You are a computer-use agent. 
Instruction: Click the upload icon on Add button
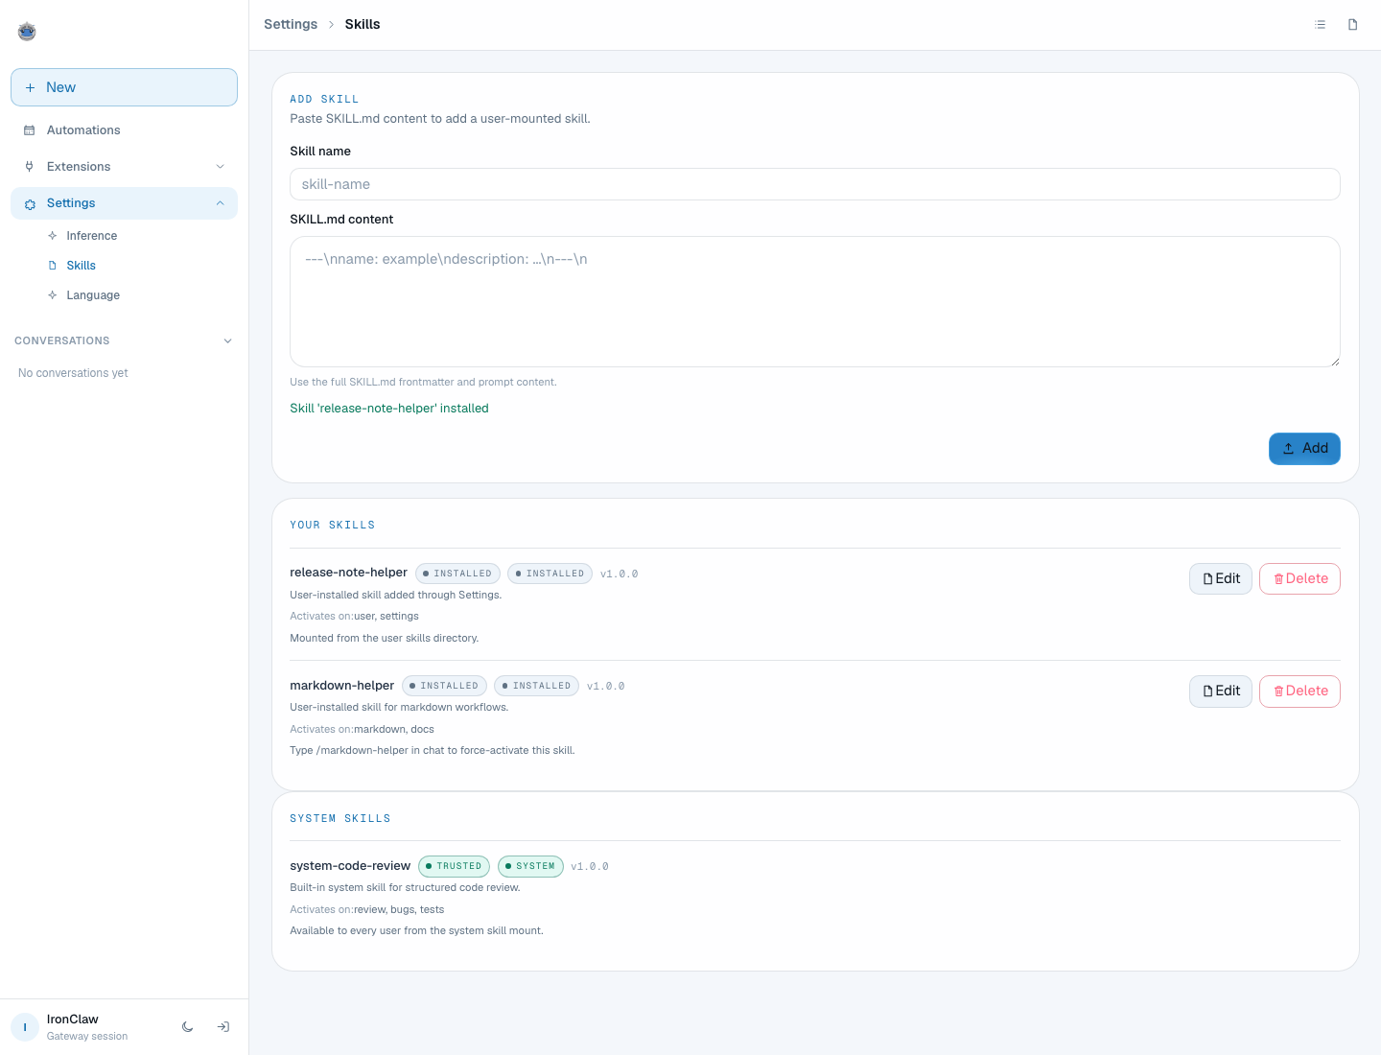coord(1289,449)
